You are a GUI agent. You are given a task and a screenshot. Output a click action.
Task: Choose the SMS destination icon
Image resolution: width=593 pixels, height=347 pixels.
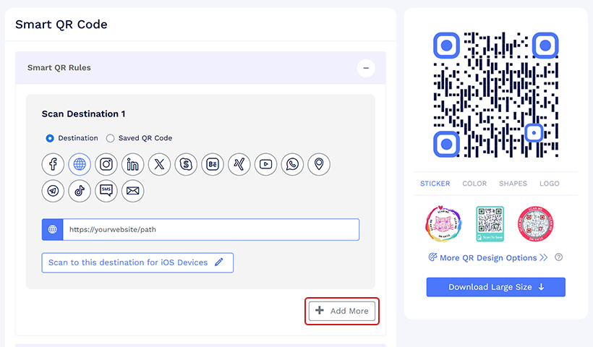click(x=106, y=191)
